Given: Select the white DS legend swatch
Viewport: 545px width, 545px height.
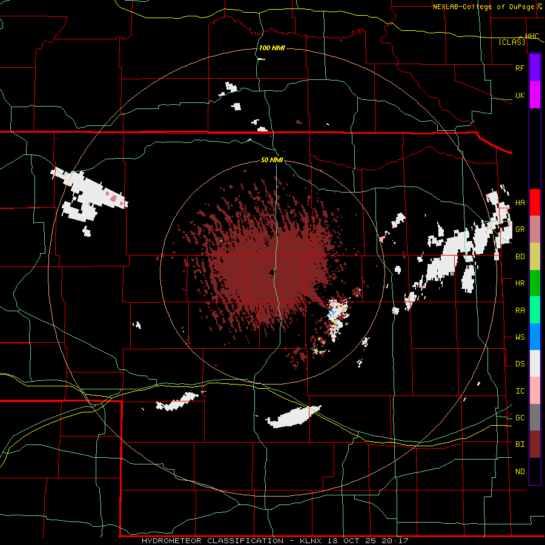Looking at the screenshot, I should tap(535, 363).
